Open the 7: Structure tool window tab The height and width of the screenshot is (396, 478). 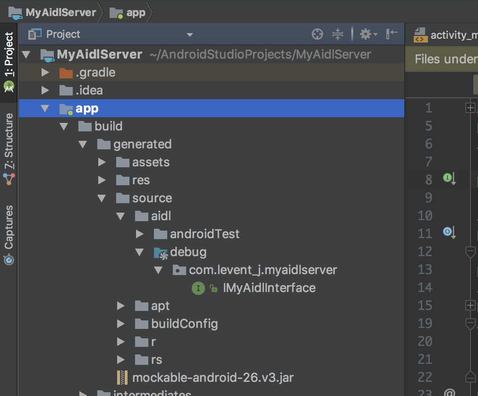click(9, 142)
